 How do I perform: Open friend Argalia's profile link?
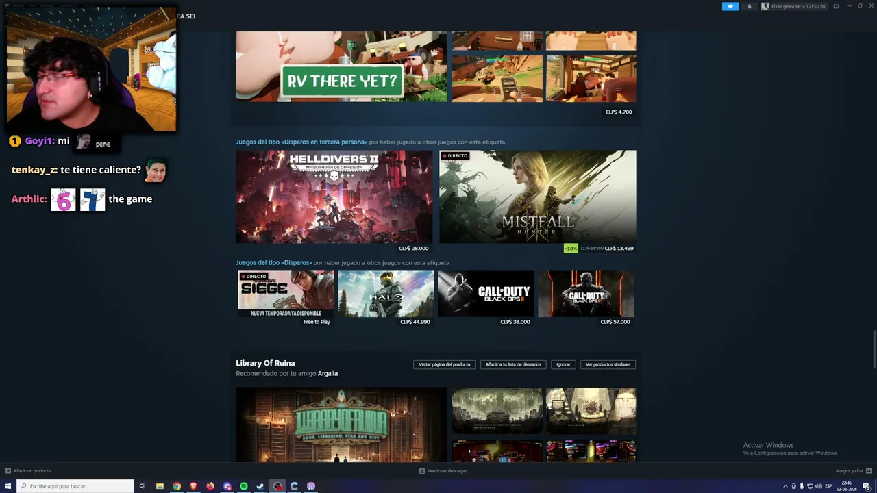[x=328, y=374]
